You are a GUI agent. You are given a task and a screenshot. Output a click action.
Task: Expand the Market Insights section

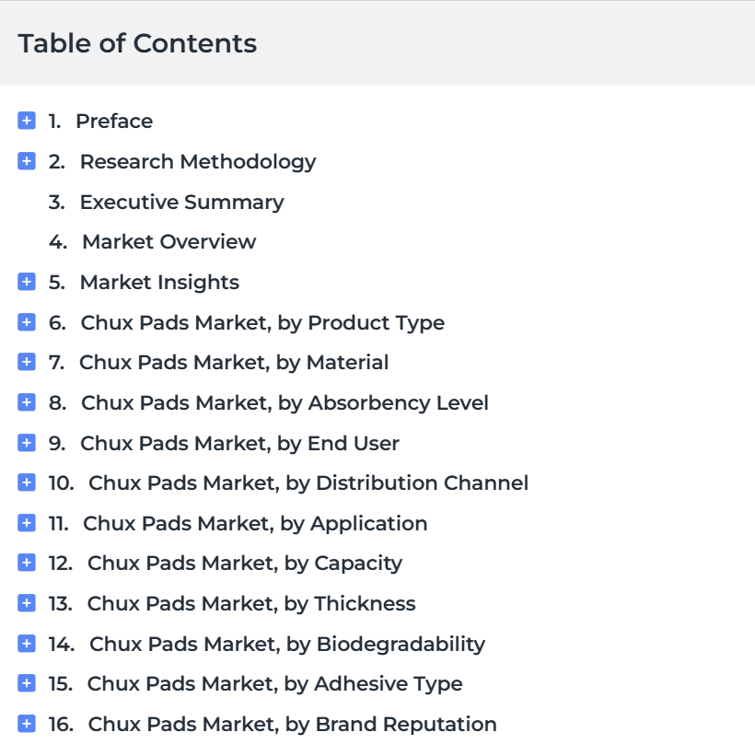(x=27, y=282)
